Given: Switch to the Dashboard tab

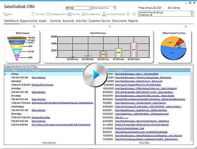Looking at the screenshot, I should pos(11,21).
